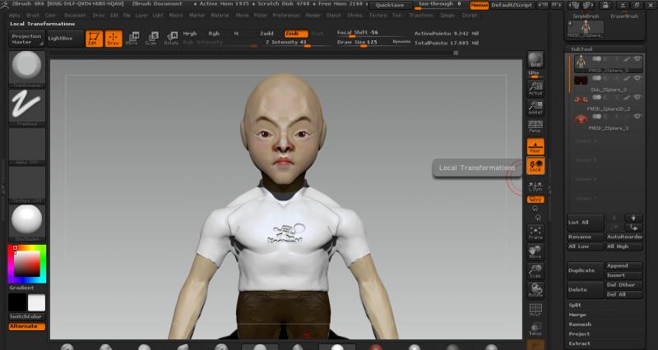The height and width of the screenshot is (350, 658).
Task: Toggle the M material mode
Action: pos(236,34)
